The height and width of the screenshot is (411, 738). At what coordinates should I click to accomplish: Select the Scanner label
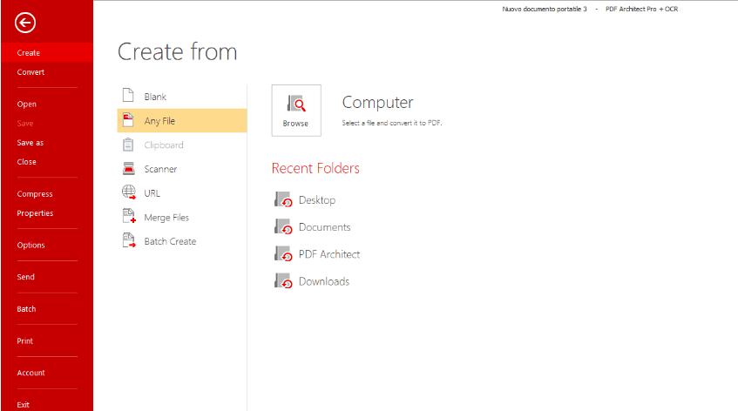pos(160,169)
